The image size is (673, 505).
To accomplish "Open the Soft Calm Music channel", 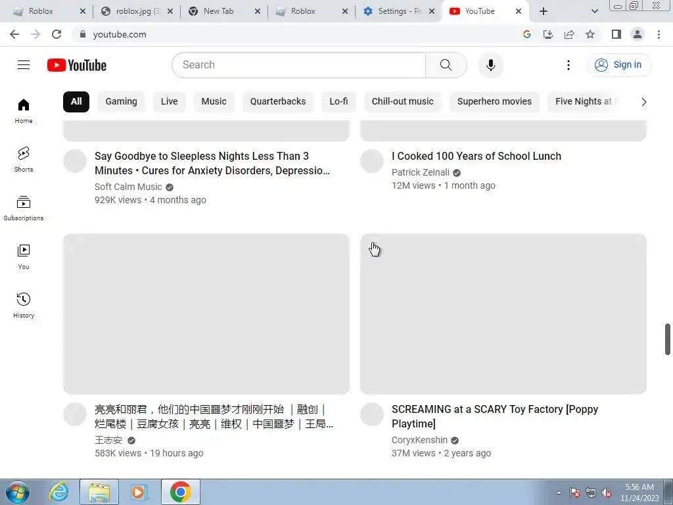I will [128, 187].
